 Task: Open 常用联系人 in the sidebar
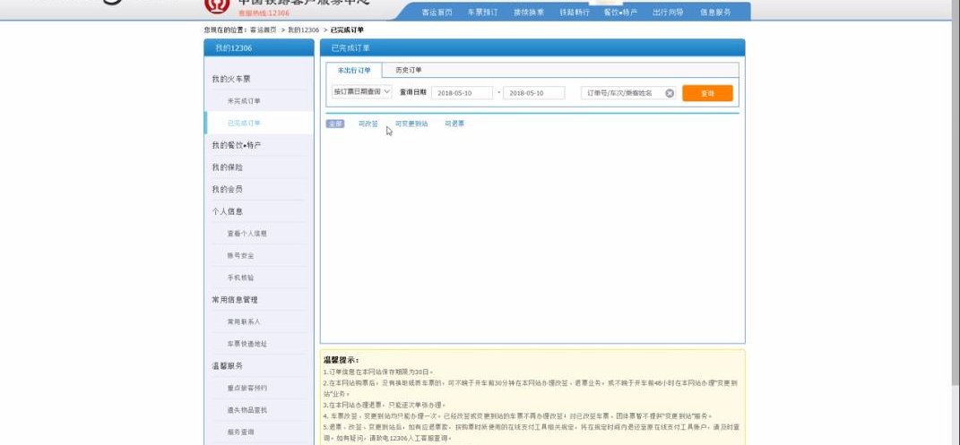tap(244, 321)
